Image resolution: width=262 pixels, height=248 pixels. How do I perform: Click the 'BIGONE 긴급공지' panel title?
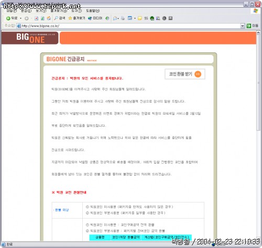pos(65,59)
